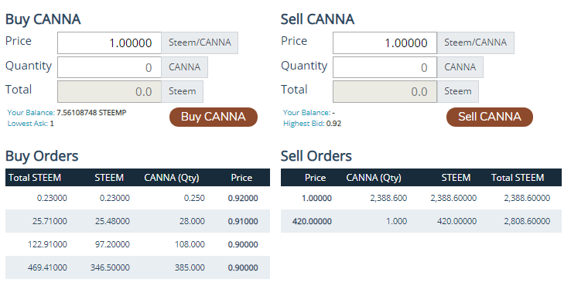Click the Lowest Ask link
This screenshot has width=571, height=286.
click(28, 124)
